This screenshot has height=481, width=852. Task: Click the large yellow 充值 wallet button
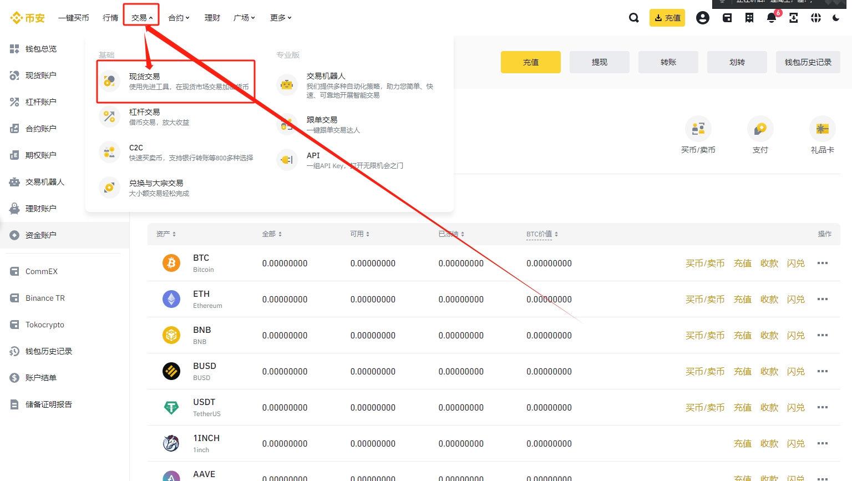tap(531, 62)
